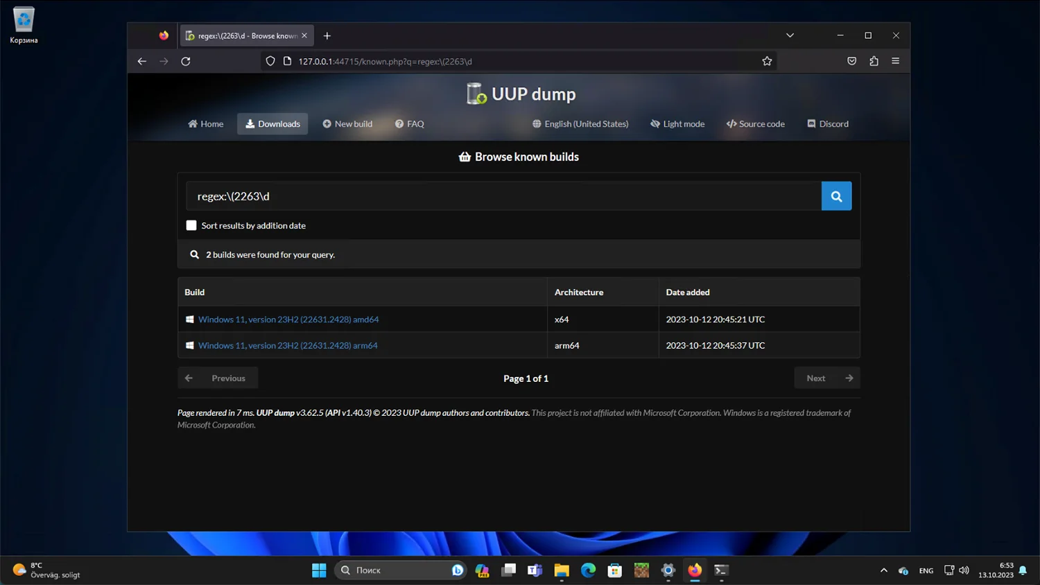The width and height of the screenshot is (1040, 585).
Task: Go back with the back arrow
Action: (142, 61)
